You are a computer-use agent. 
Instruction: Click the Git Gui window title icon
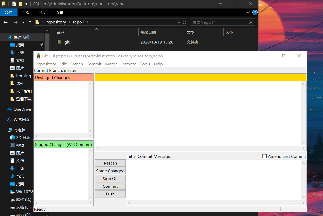coord(38,56)
